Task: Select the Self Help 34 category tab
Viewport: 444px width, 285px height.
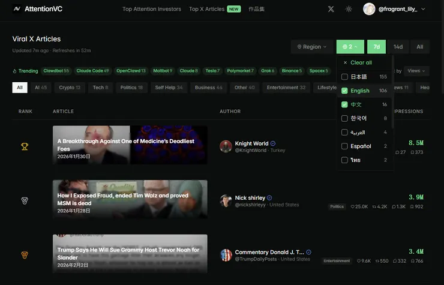Action: click(x=169, y=88)
